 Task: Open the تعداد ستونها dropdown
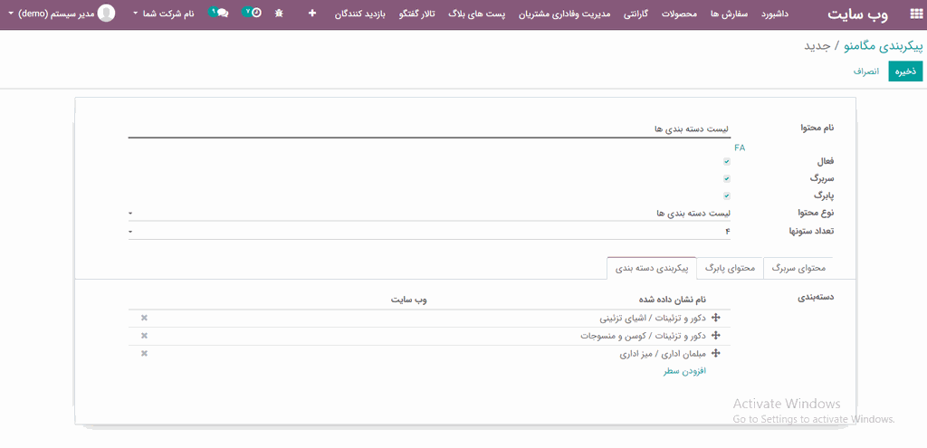tap(429, 231)
